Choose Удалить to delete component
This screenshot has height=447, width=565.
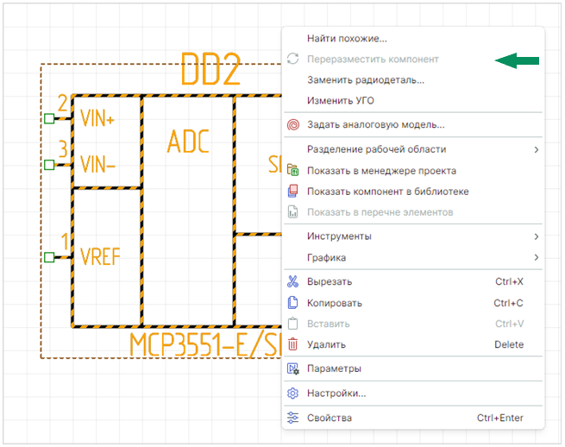(413, 344)
